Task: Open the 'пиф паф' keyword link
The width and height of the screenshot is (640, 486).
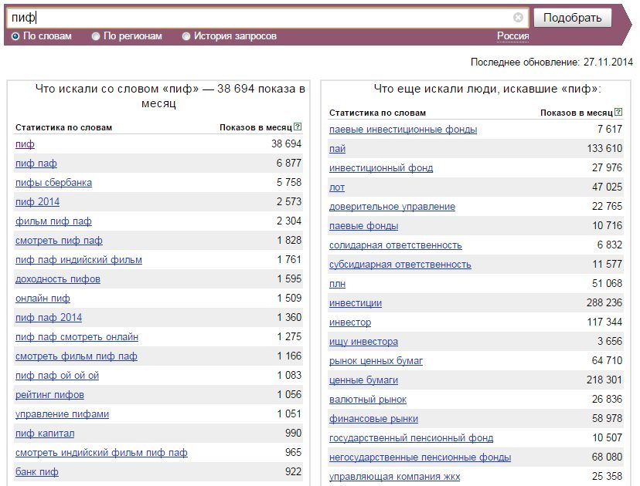Action: pyautogui.click(x=36, y=164)
